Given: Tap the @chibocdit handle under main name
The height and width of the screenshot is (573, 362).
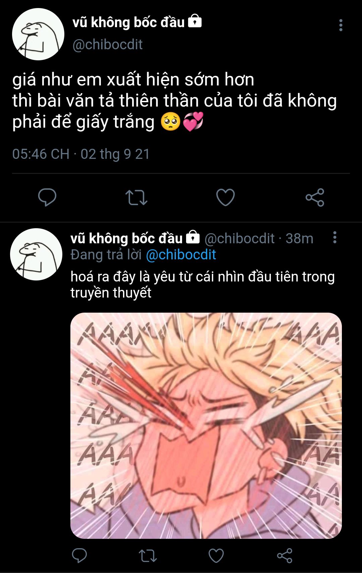Looking at the screenshot, I should [x=108, y=45].
